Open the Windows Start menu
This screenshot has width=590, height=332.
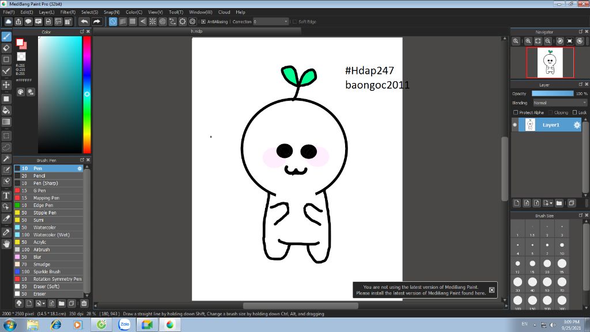[10, 325]
